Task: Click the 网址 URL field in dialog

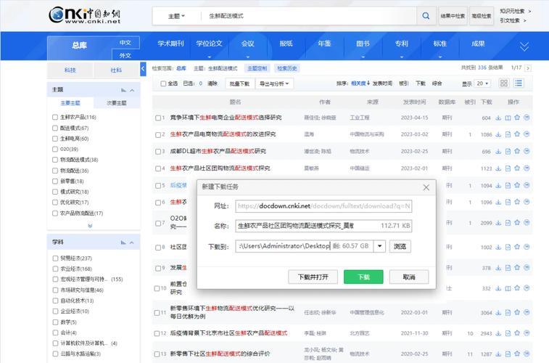Action: pyautogui.click(x=323, y=206)
